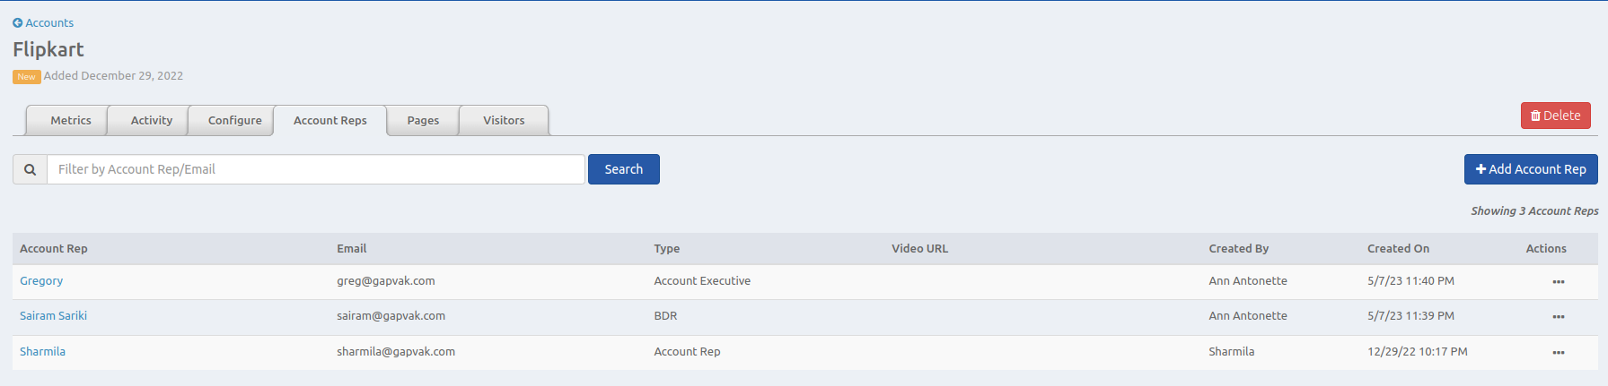The image size is (1608, 386).
Task: Click the Account Rep column header
Action: coord(54,249)
